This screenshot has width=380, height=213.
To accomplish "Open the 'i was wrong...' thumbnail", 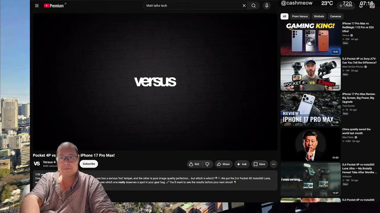I will (311, 179).
